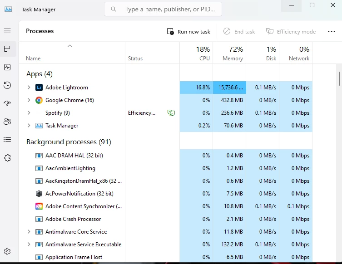Click the Task Manager process row icon
342x264 pixels.
click(x=39, y=126)
